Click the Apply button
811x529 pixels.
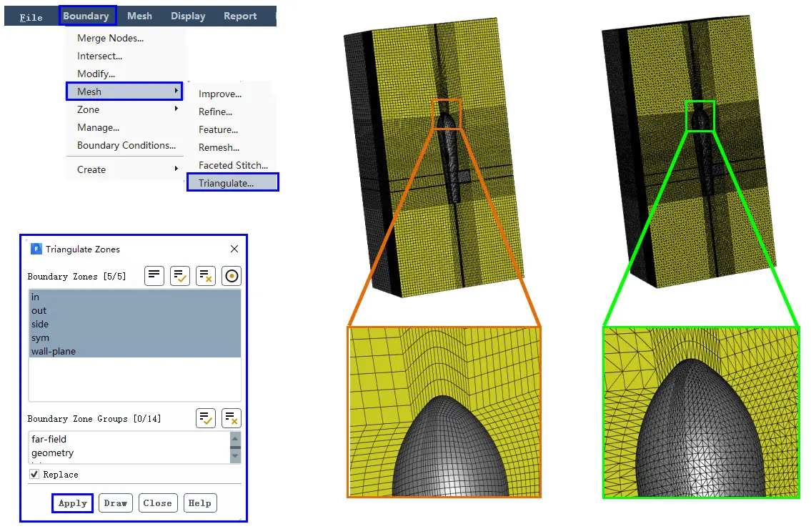click(72, 503)
